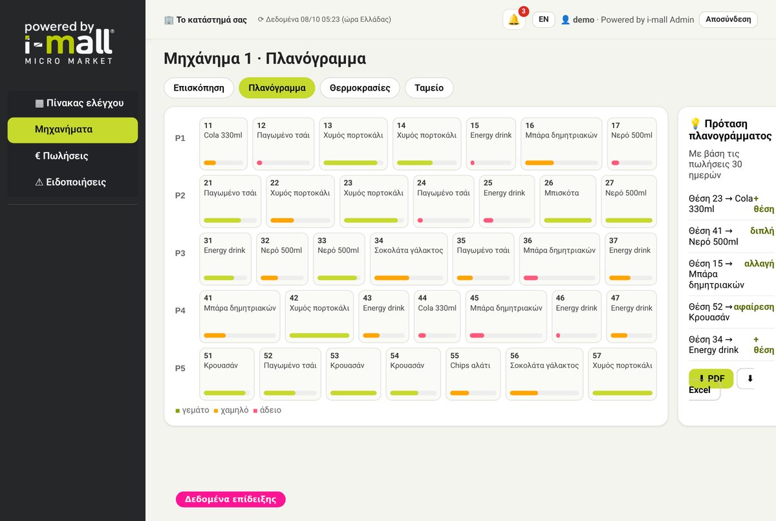
Task: Download the planogram suggestion as PDF
Action: click(711, 378)
